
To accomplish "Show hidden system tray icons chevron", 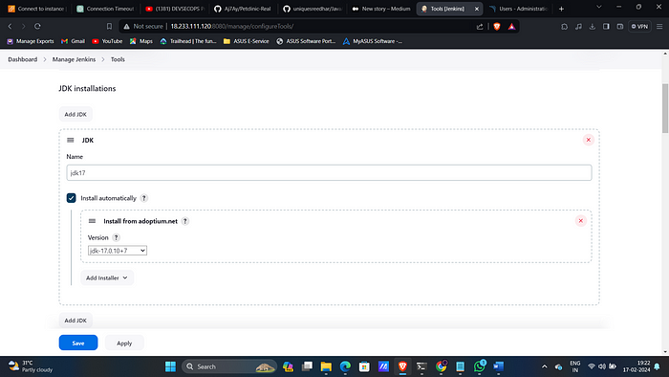I will point(544,366).
